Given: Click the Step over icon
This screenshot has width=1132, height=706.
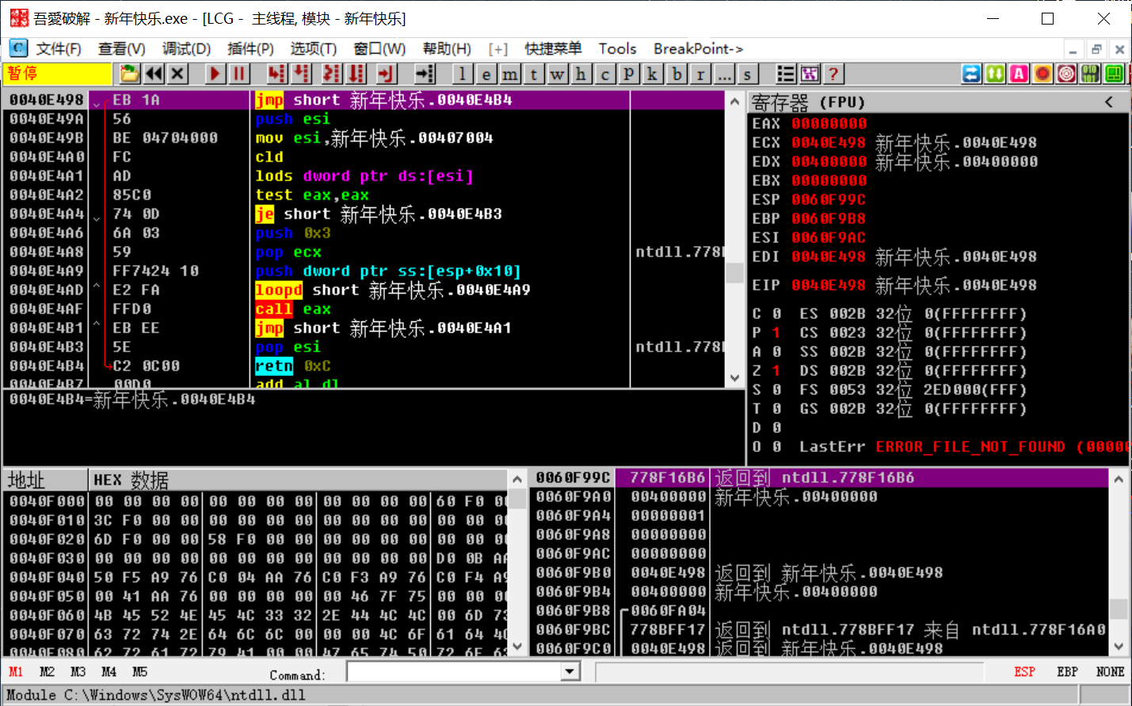Looking at the screenshot, I should [x=302, y=74].
